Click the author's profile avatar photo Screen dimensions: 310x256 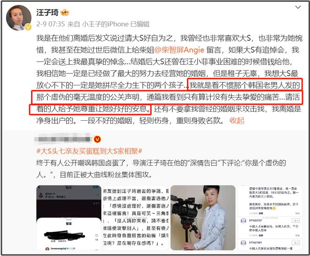click(19, 18)
